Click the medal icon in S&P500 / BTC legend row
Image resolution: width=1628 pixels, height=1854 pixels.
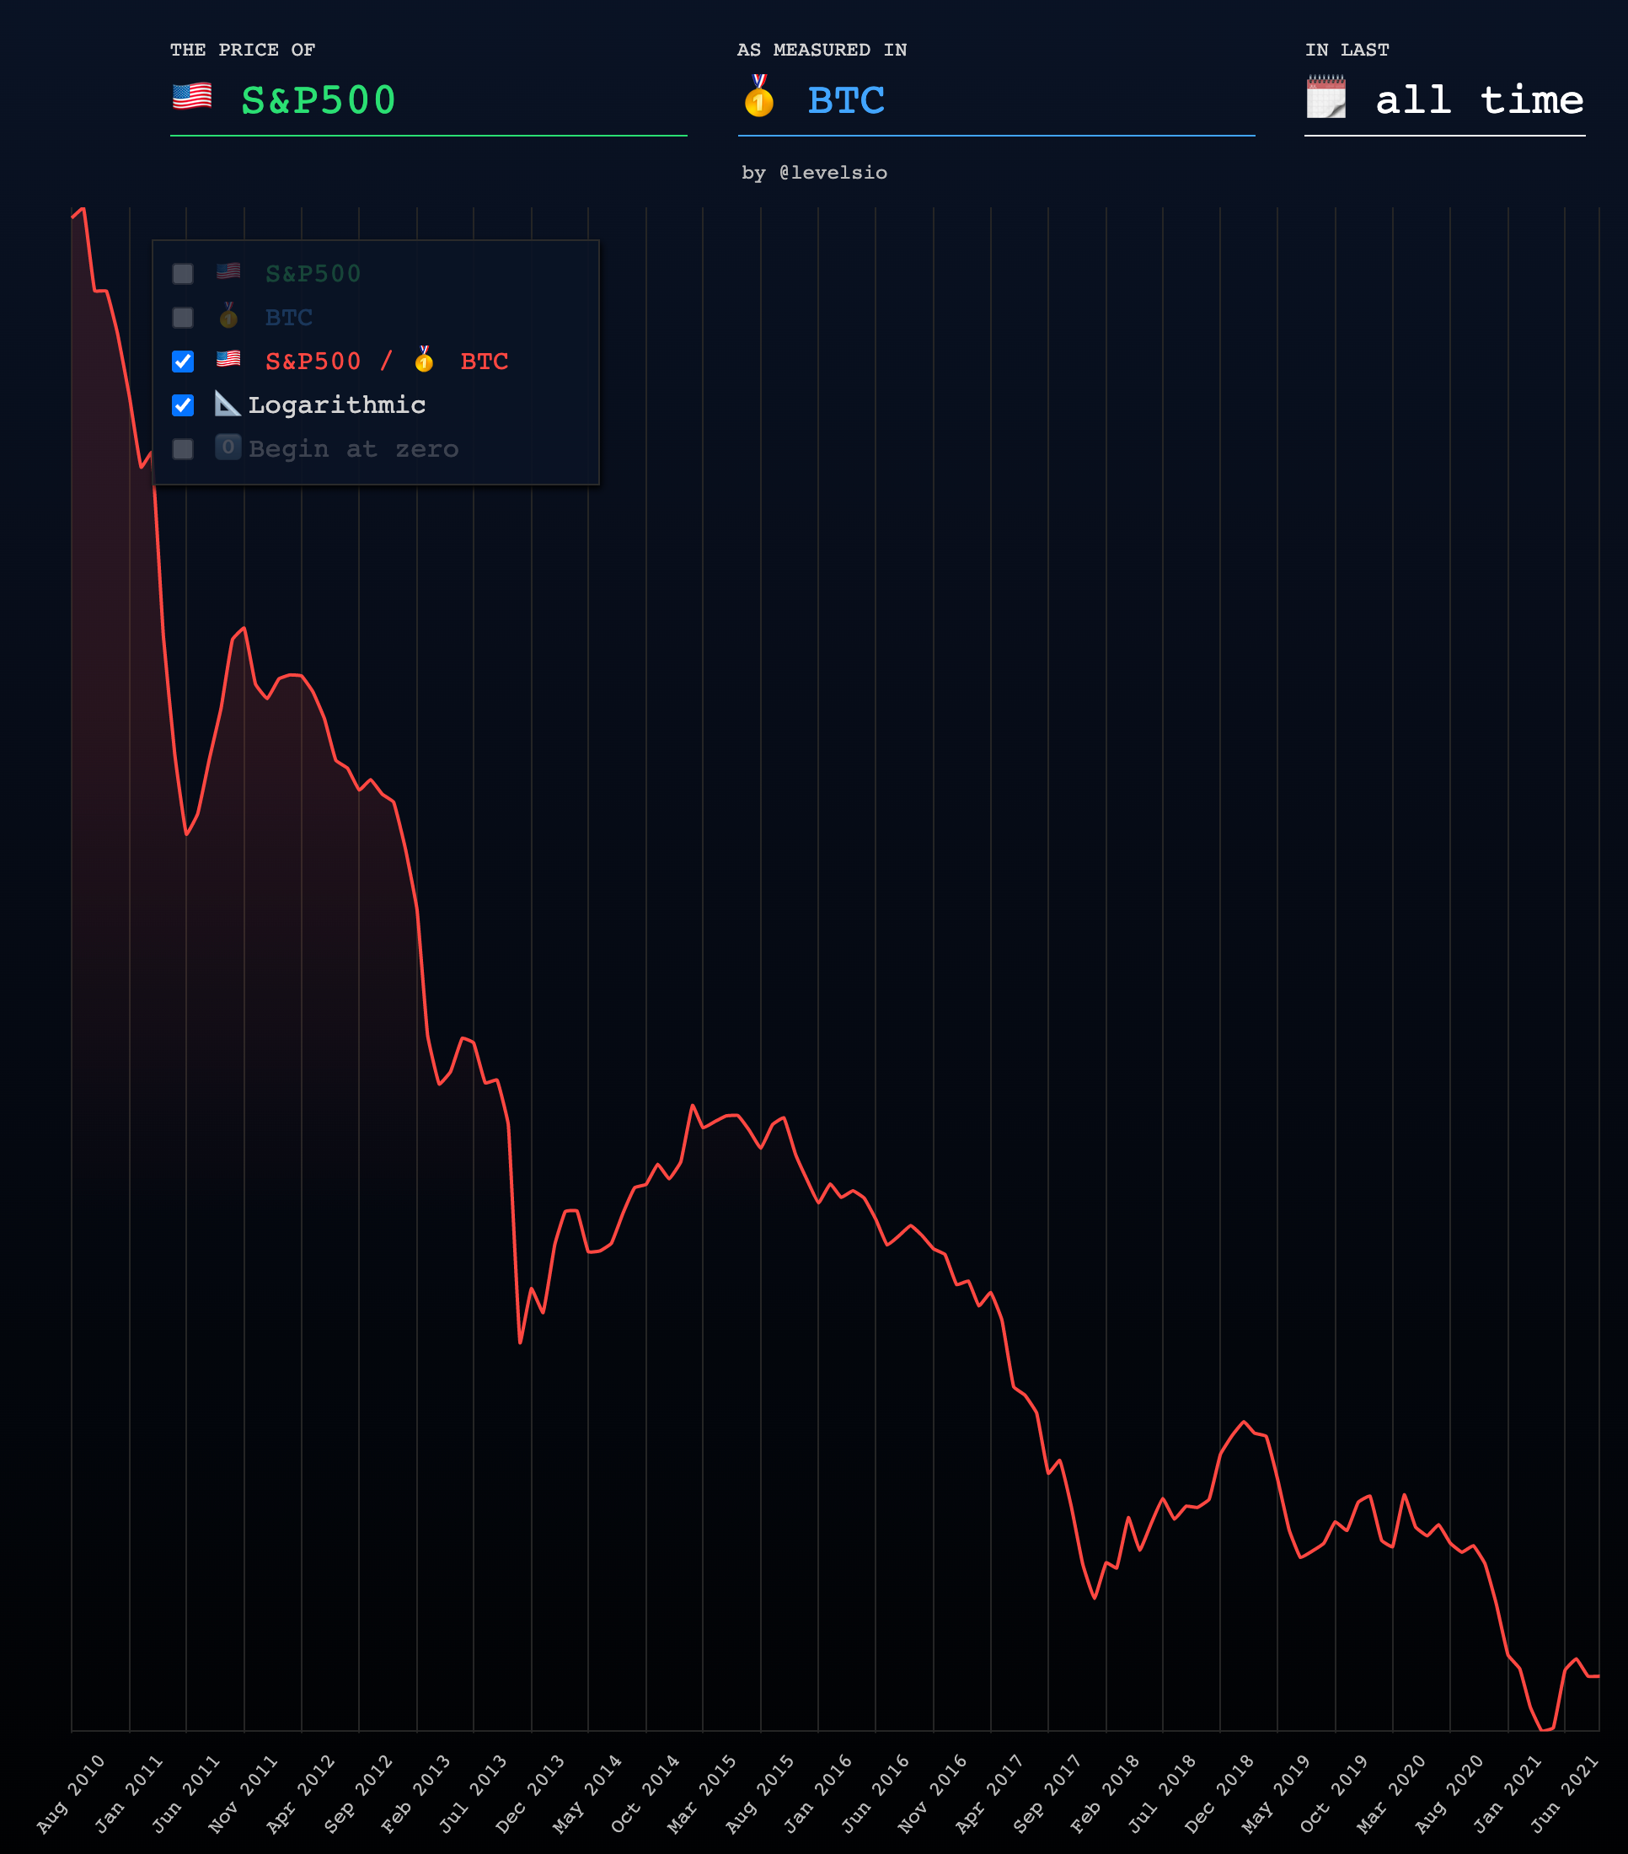(424, 360)
